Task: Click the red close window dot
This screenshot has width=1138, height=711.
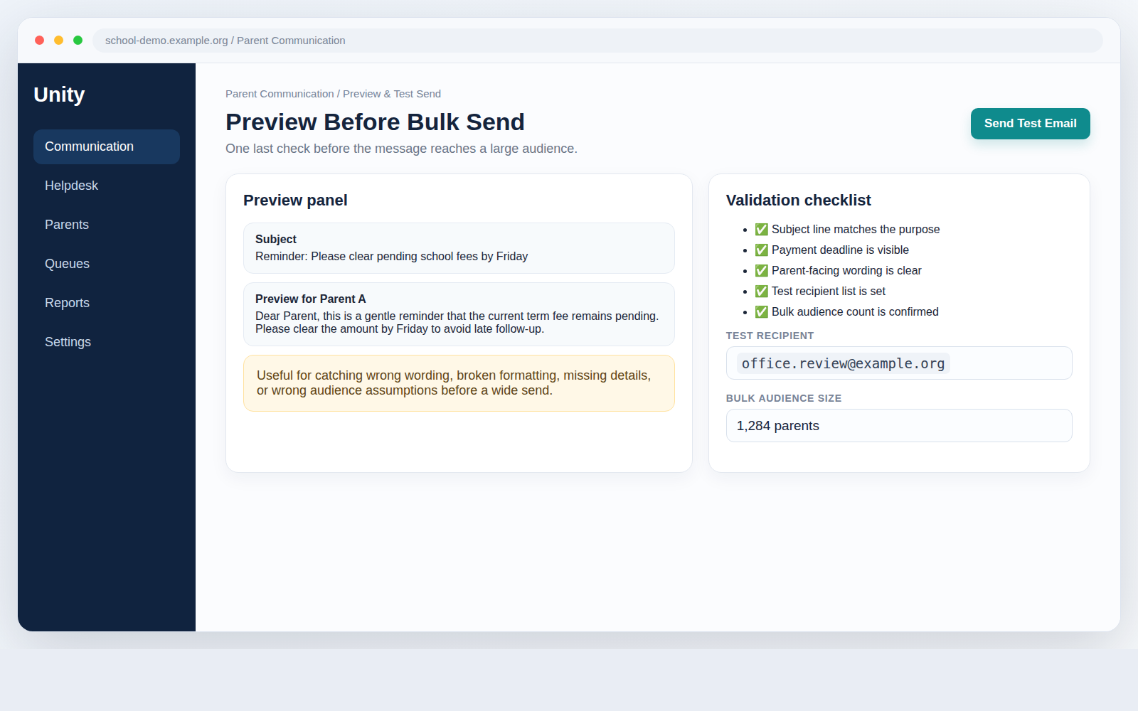Action: pyautogui.click(x=40, y=41)
